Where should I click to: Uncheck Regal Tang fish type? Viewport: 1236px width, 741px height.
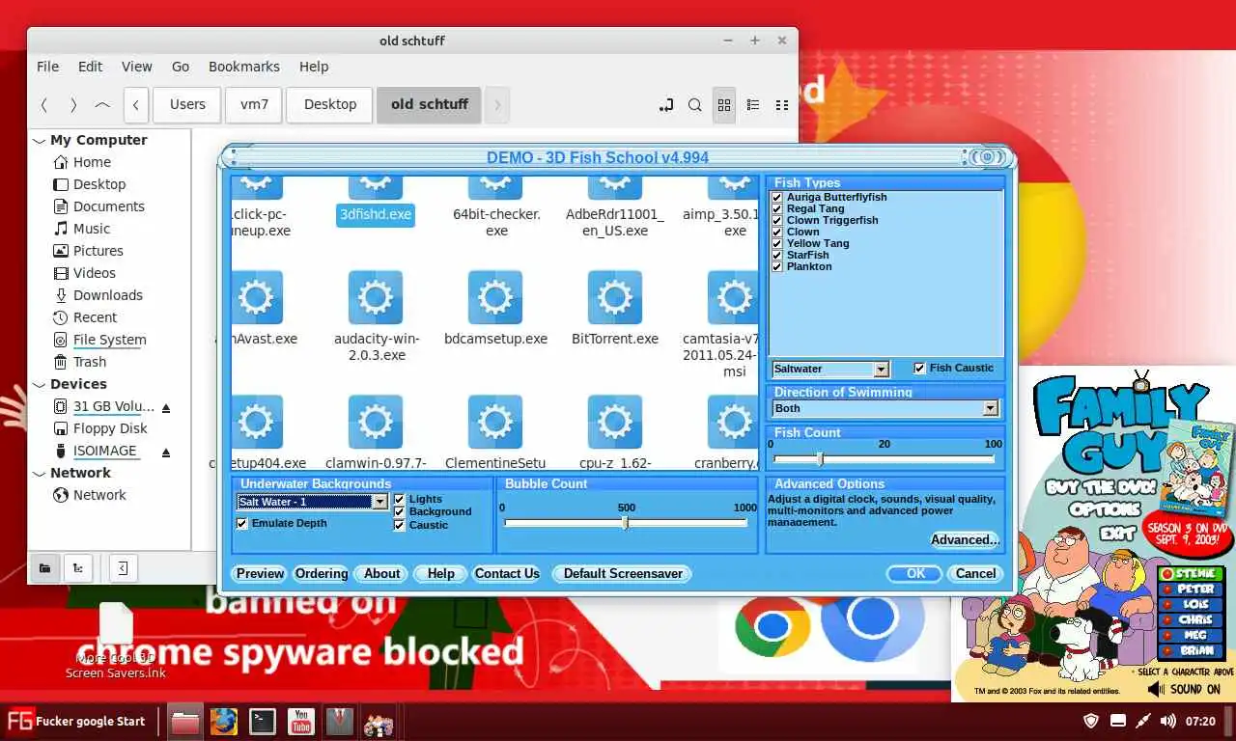777,208
